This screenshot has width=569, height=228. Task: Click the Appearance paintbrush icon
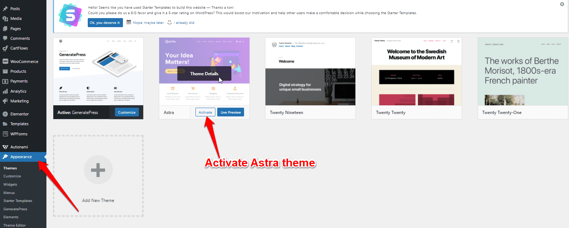[x=5, y=157]
